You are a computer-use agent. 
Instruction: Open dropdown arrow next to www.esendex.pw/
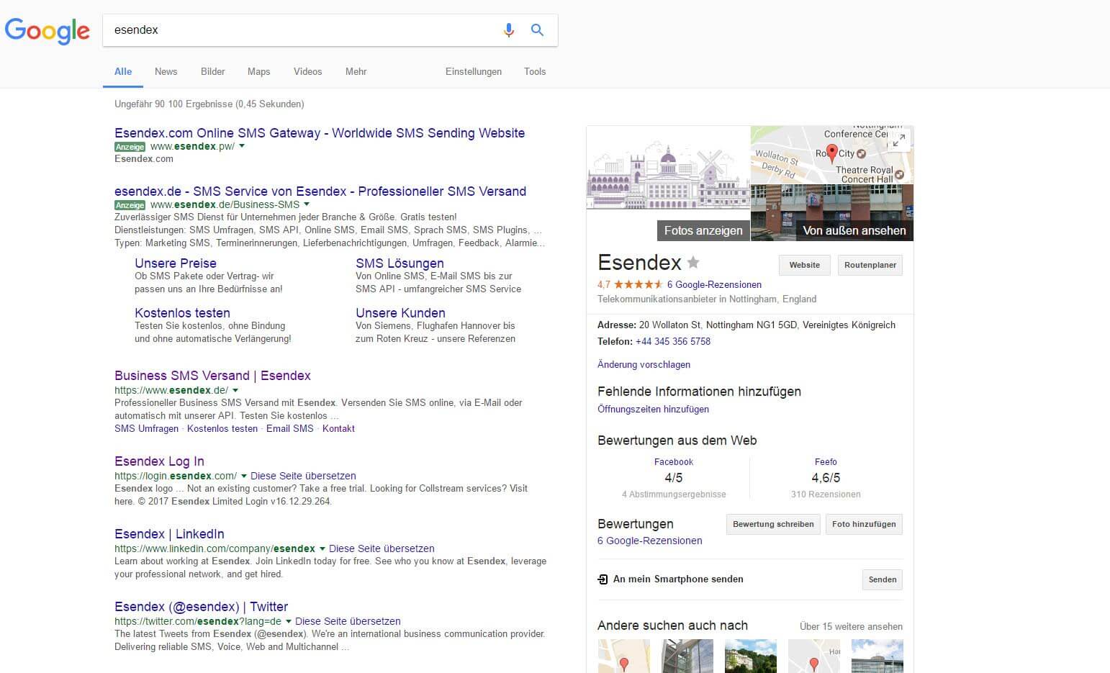(x=242, y=146)
